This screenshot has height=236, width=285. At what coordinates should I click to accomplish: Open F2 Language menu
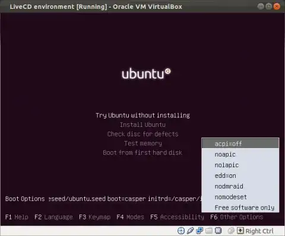(53, 217)
